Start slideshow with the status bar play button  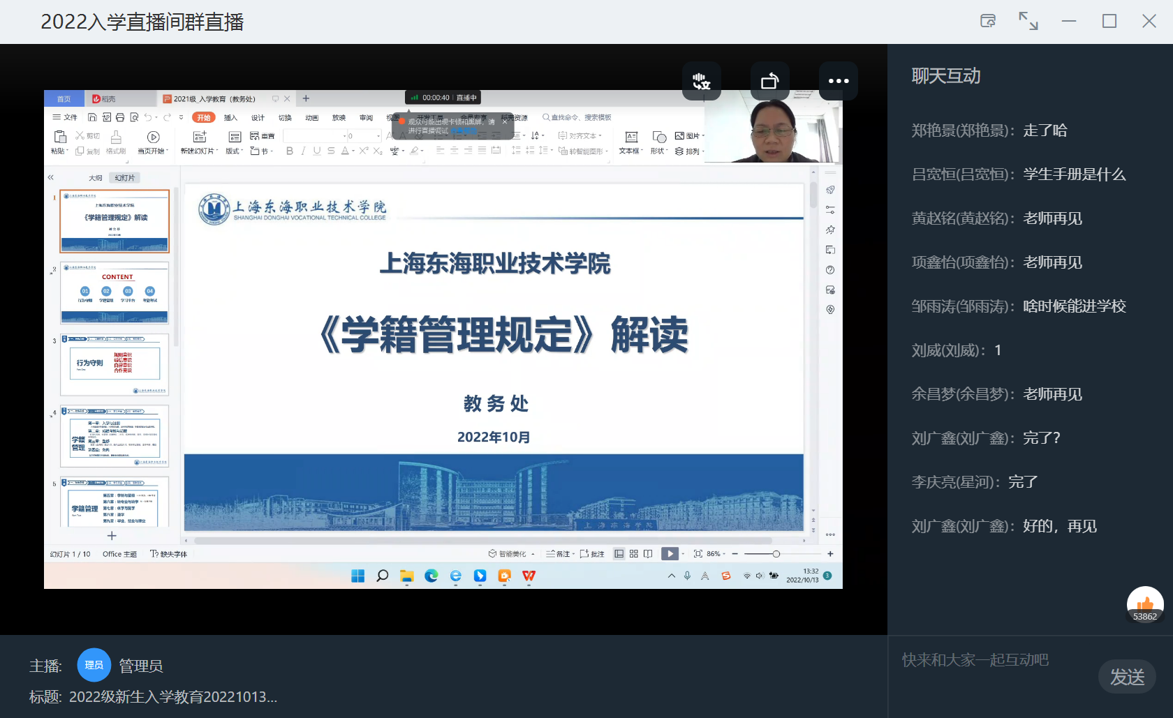tap(669, 553)
